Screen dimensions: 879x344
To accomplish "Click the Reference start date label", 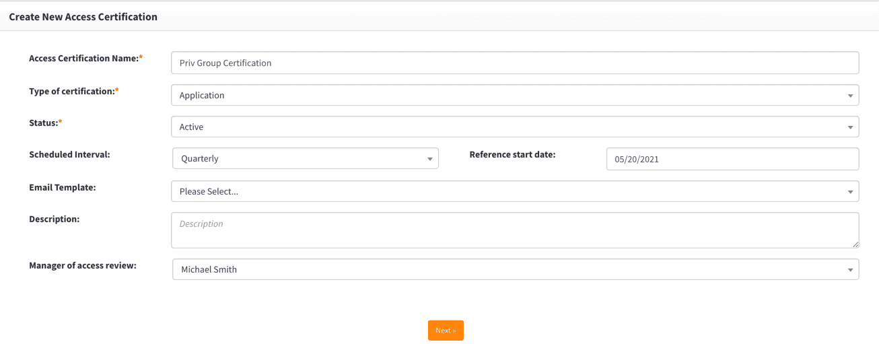I will (x=512, y=154).
